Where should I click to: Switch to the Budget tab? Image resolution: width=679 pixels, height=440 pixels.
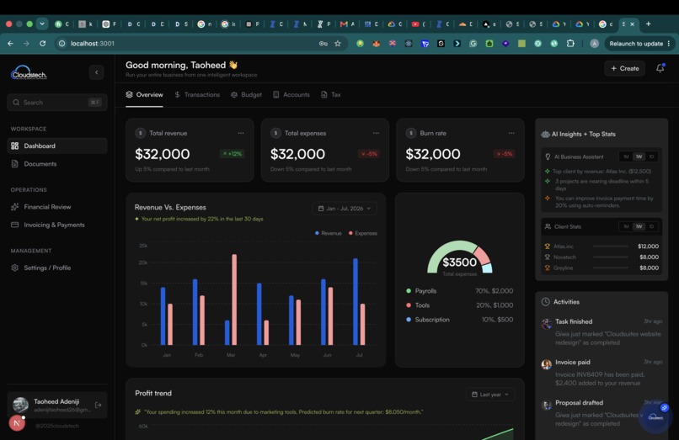tap(246, 95)
